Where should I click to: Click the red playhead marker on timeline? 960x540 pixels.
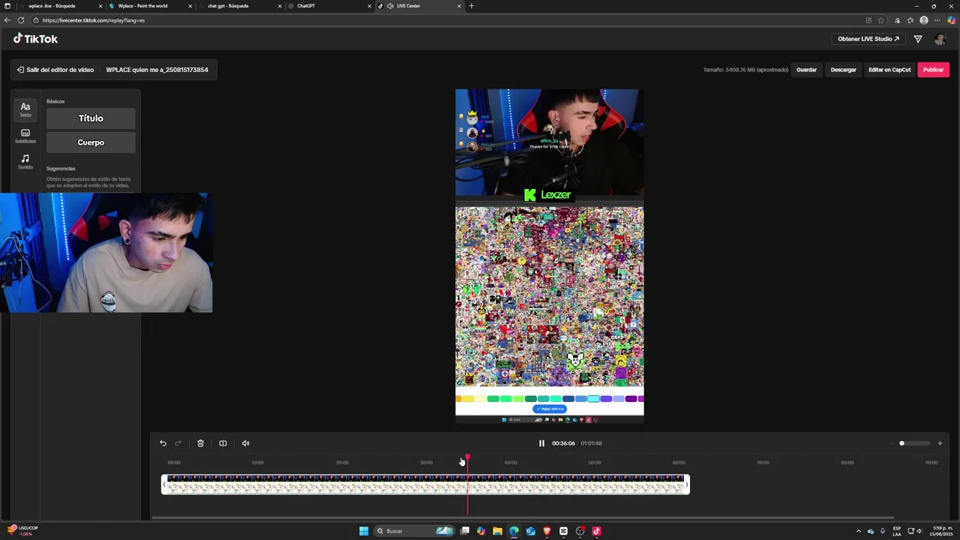click(467, 457)
